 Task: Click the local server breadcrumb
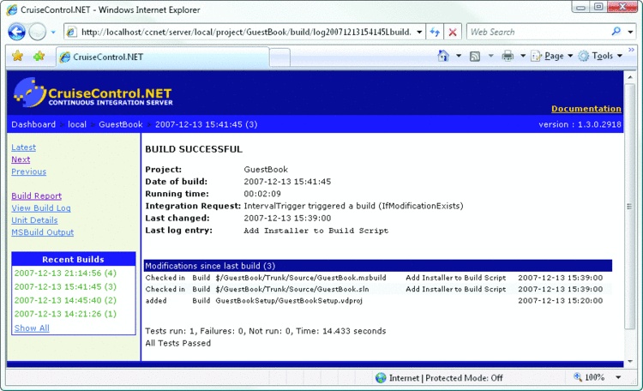click(77, 124)
